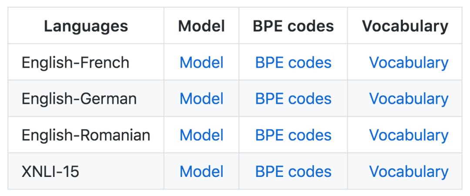The width and height of the screenshot is (470, 196).
Task: Click the English-German Model link
Action: coord(201,99)
